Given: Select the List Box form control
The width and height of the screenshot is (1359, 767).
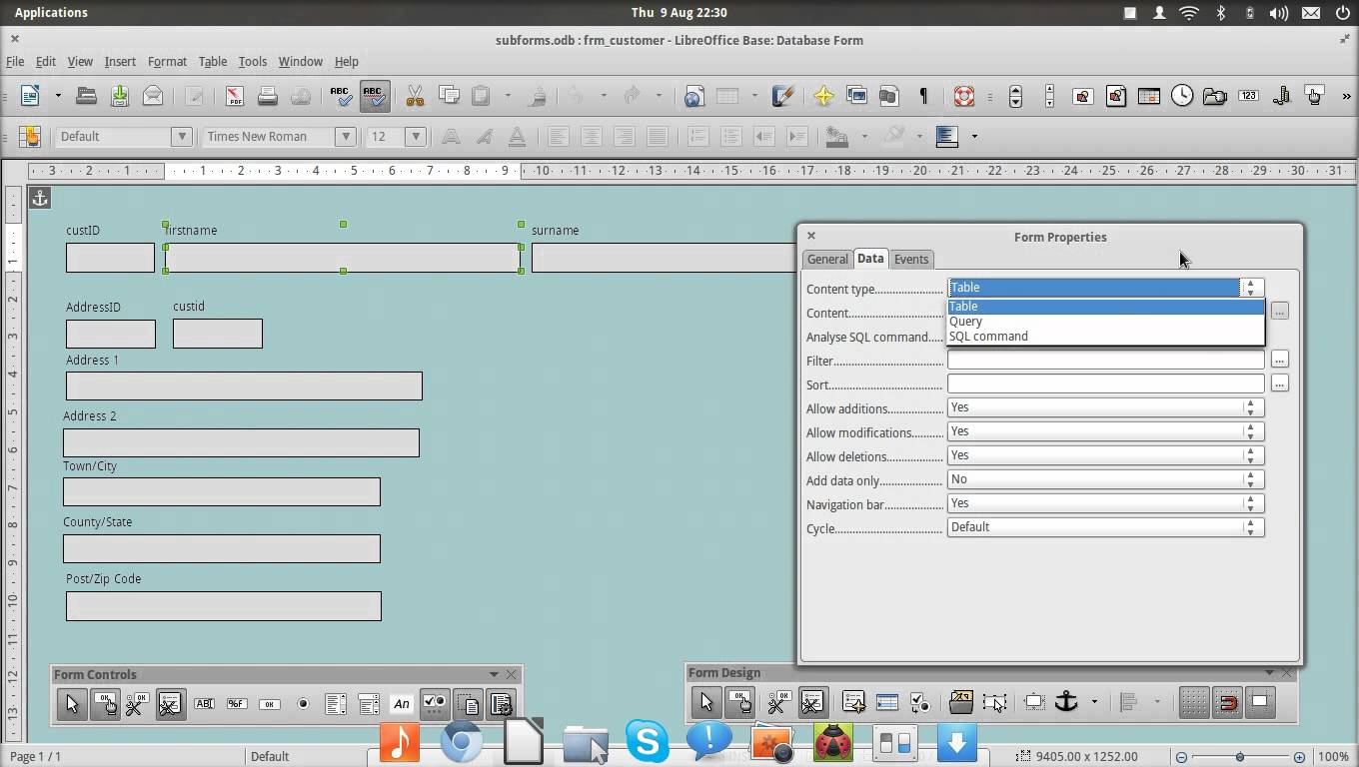Looking at the screenshot, I should (336, 704).
